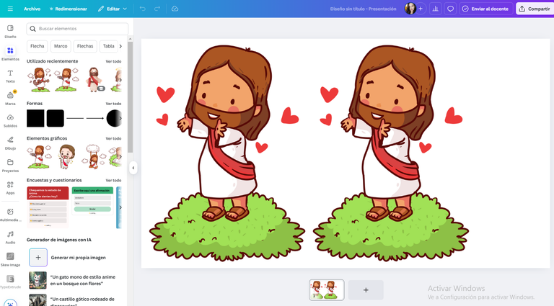The width and height of the screenshot is (554, 306).
Task: Select the red mood check-in survey template
Action: coord(48,207)
